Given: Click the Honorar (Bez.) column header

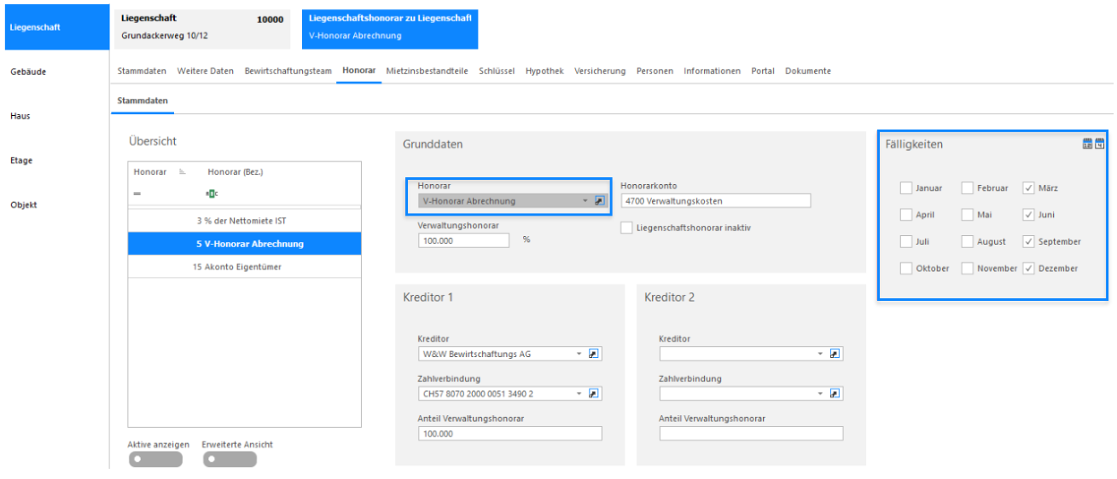Looking at the screenshot, I should 235,172.
